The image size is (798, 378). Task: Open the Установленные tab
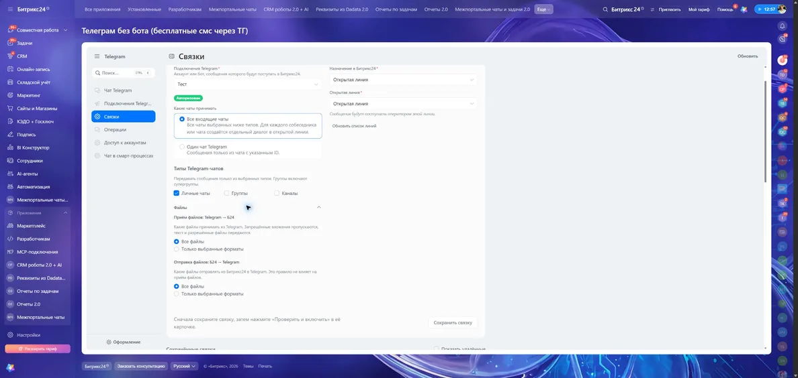tap(144, 9)
